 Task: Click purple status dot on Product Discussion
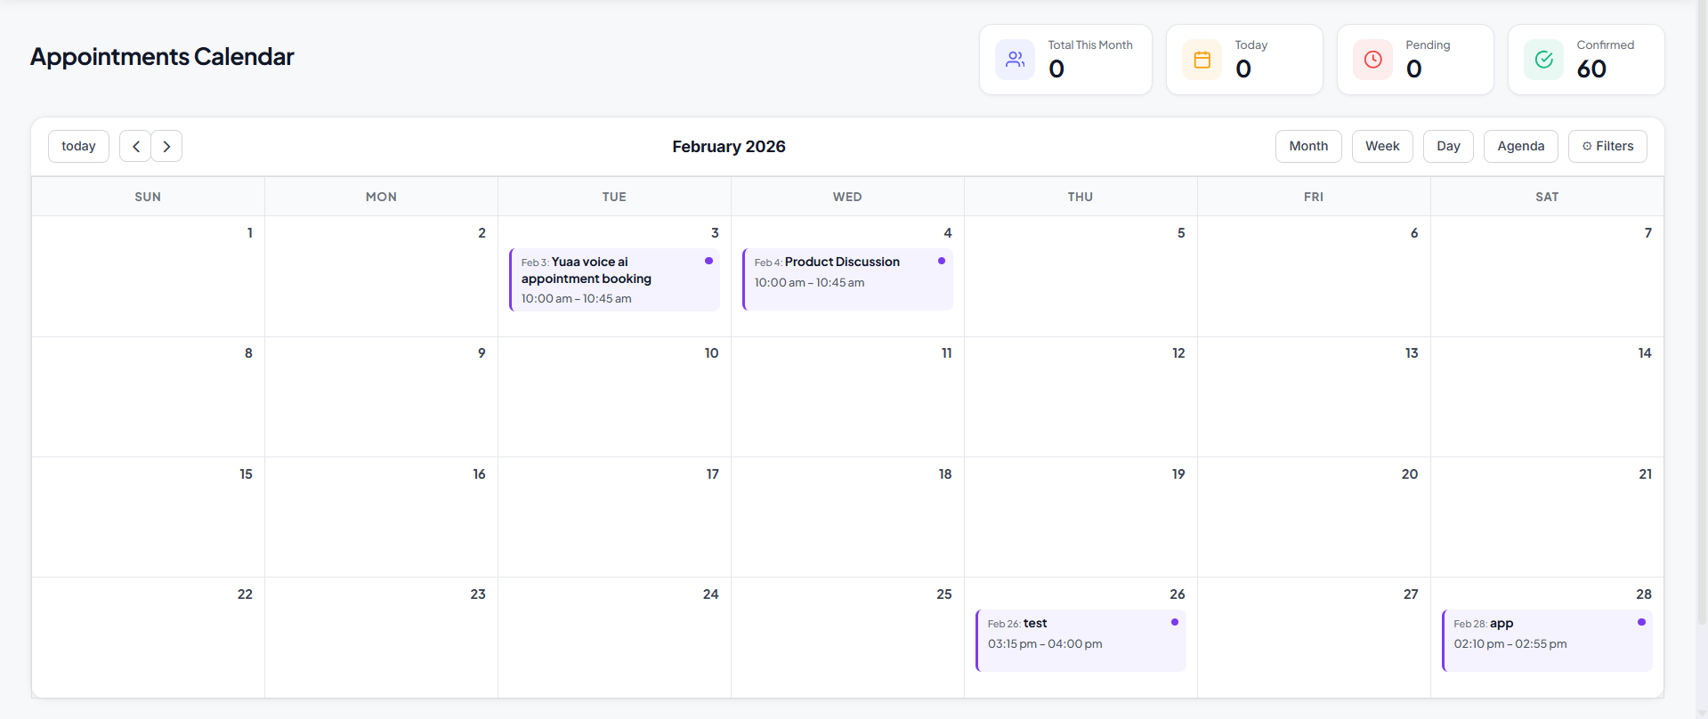coord(942,261)
